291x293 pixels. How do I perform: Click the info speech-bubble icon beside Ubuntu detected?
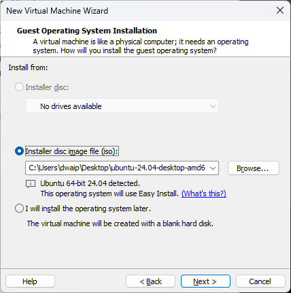(x=31, y=184)
